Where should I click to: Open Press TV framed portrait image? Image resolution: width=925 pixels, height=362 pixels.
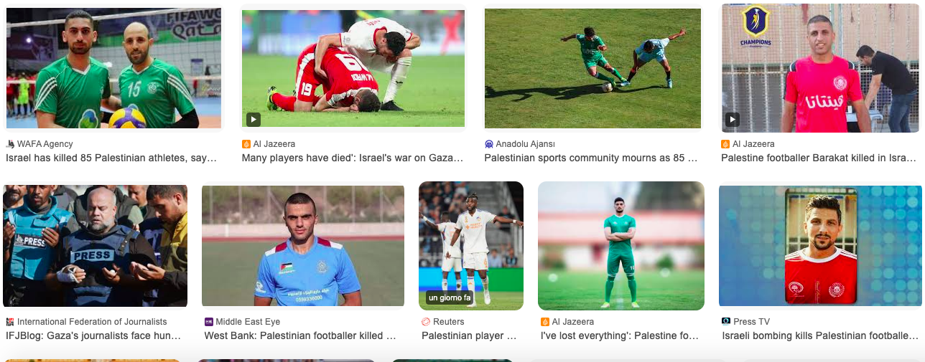pyautogui.click(x=820, y=246)
